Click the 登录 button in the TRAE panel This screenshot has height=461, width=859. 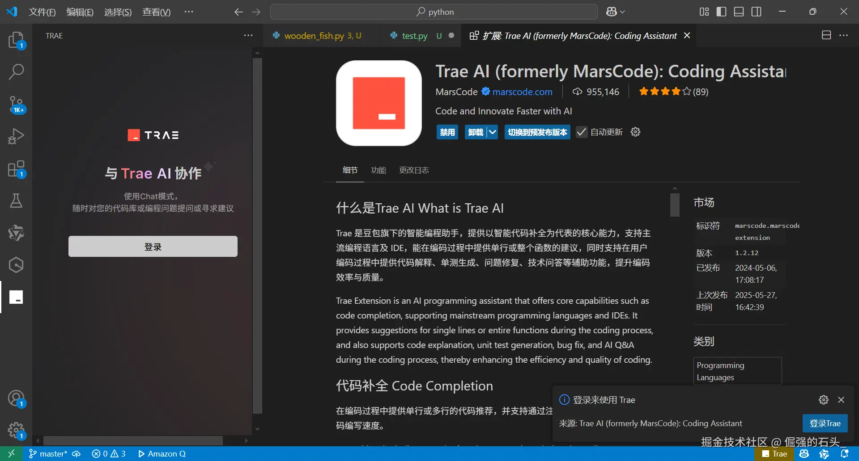(153, 247)
